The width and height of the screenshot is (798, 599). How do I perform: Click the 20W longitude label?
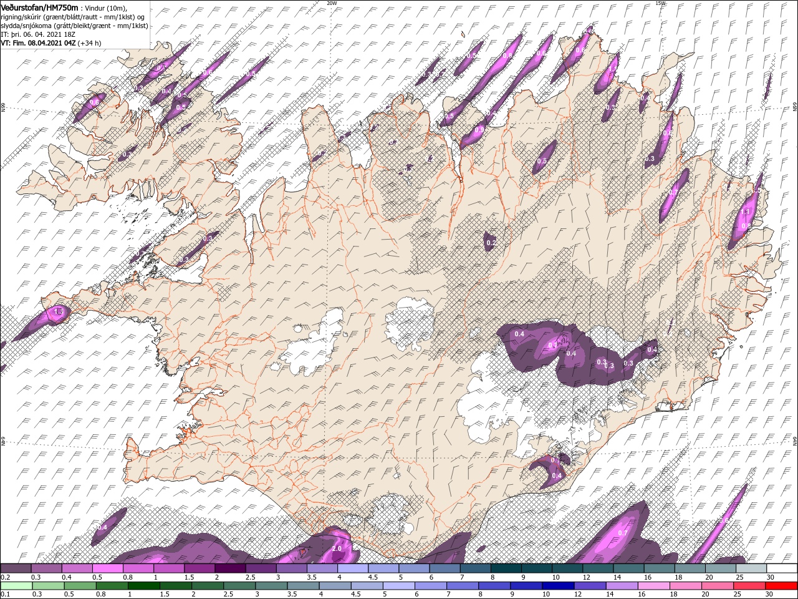tap(332, 3)
